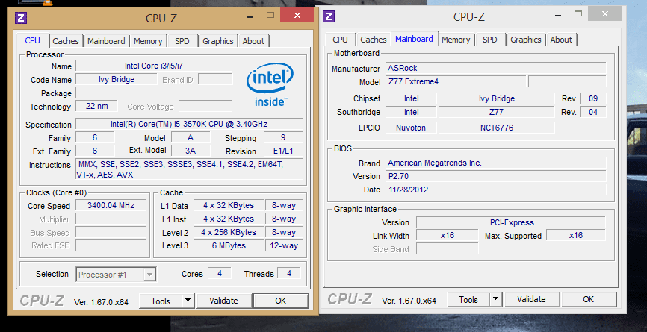647x332 pixels.
Task: Switch to CPU tab in right window
Action: tap(340, 40)
